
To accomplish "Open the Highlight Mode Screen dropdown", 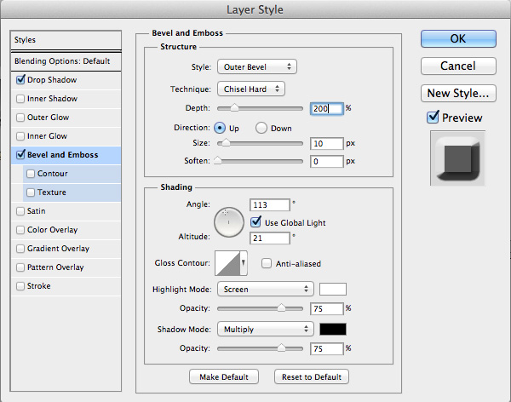I will point(266,289).
